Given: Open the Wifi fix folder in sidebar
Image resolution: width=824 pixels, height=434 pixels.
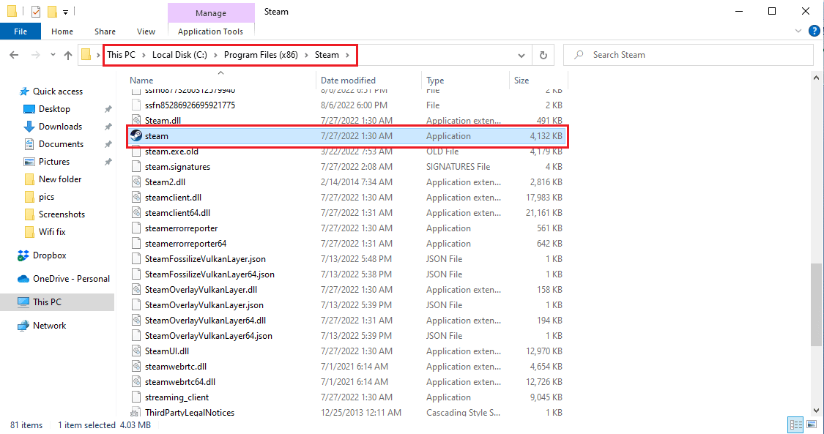Looking at the screenshot, I should tap(51, 231).
